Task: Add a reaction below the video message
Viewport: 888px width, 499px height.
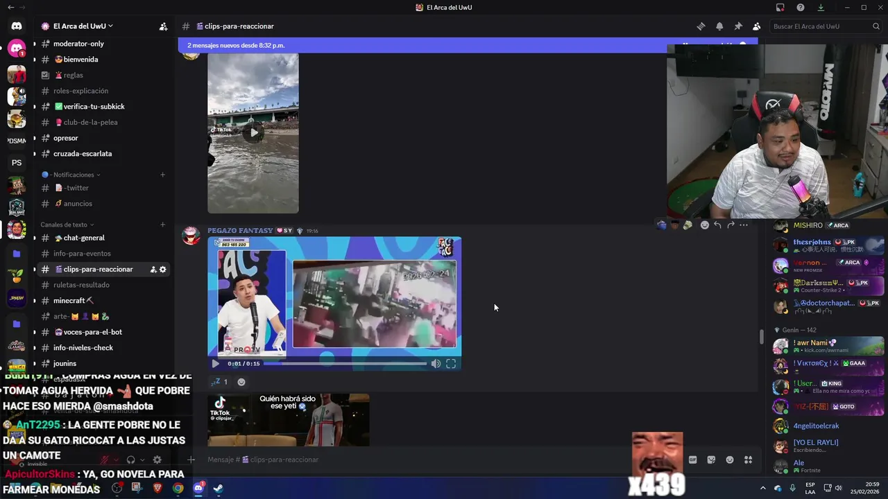Action: (241, 382)
